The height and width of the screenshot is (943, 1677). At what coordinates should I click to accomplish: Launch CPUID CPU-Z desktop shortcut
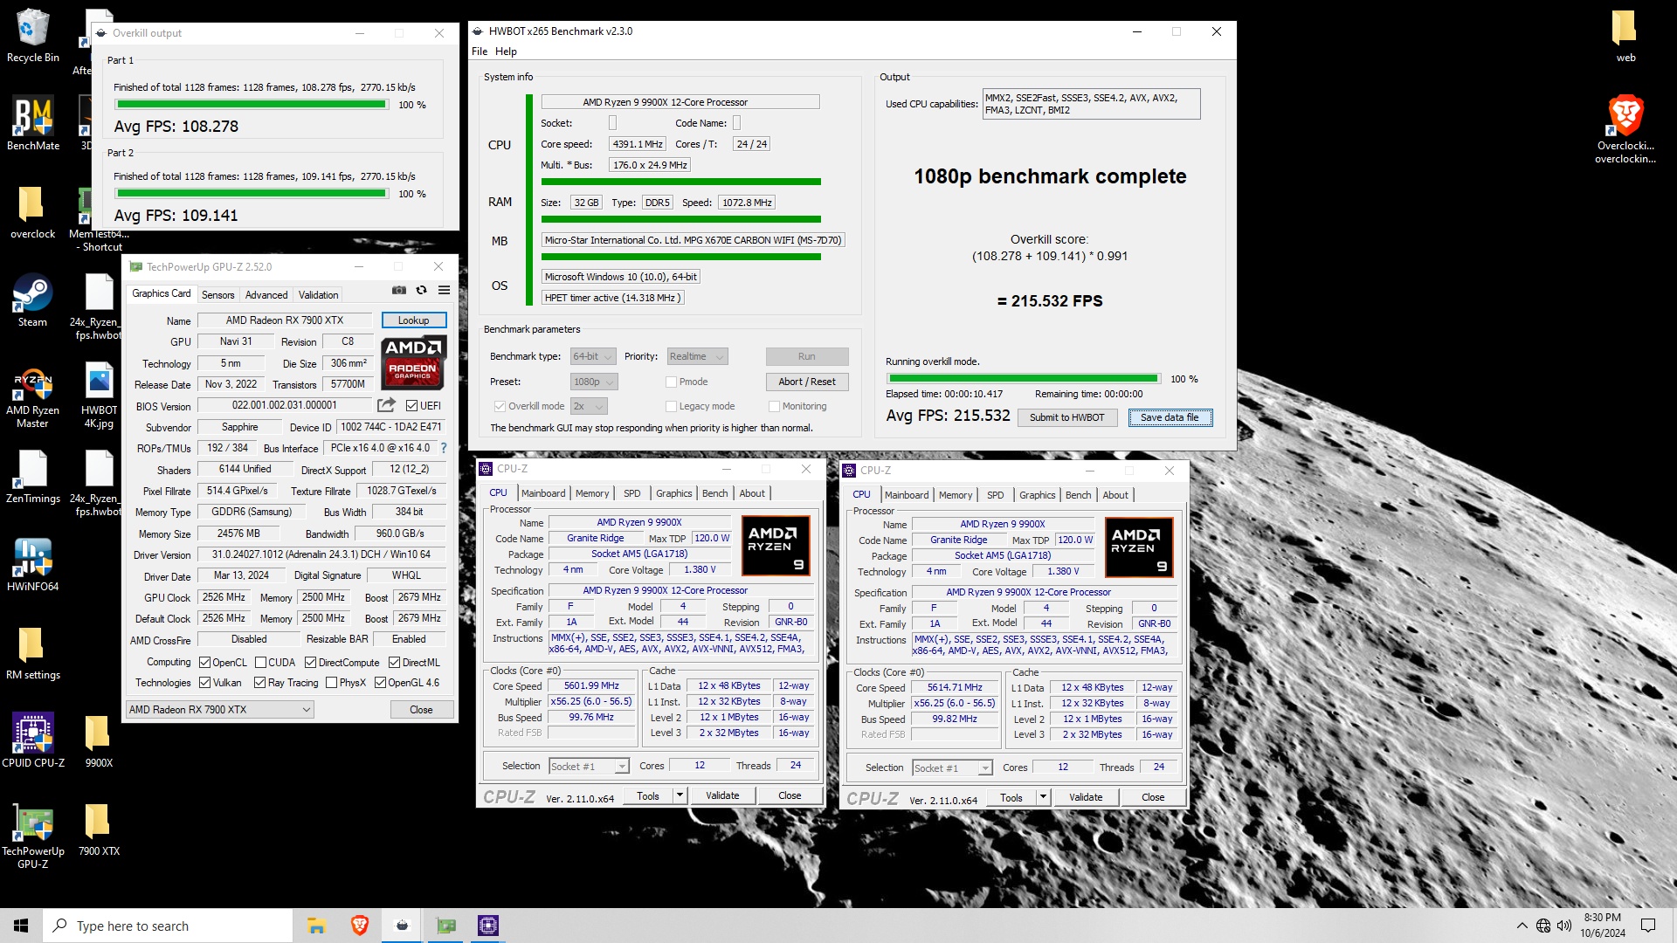pos(32,740)
